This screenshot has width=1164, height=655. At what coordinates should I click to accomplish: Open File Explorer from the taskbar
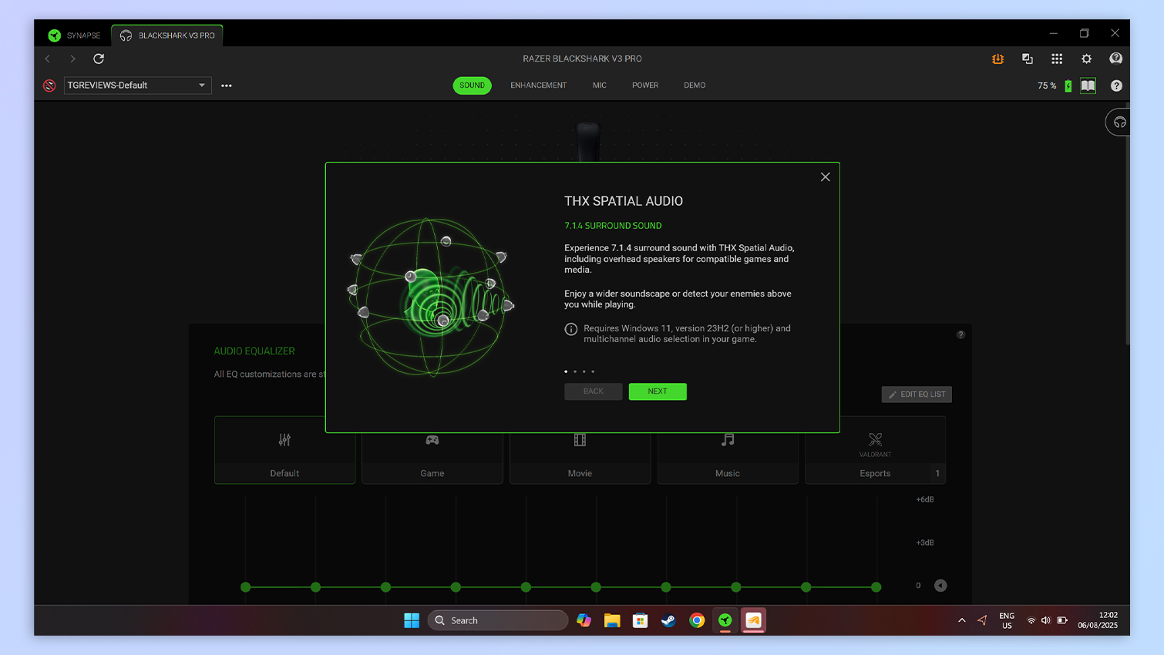(x=612, y=620)
